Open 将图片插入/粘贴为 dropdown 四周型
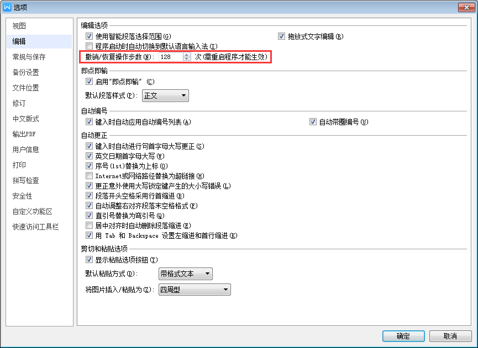478x348 pixels. click(195, 290)
